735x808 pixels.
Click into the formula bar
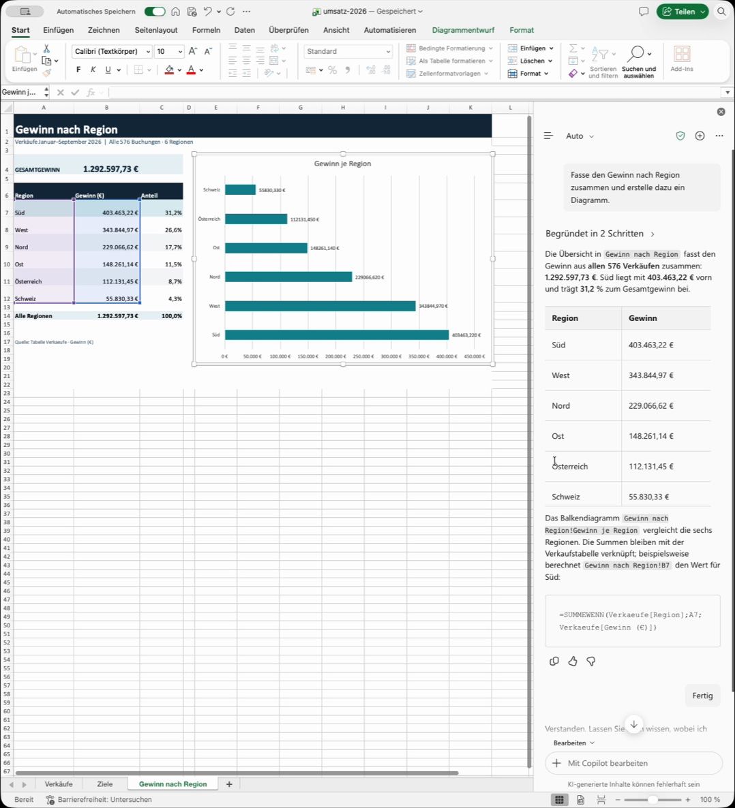pos(415,92)
